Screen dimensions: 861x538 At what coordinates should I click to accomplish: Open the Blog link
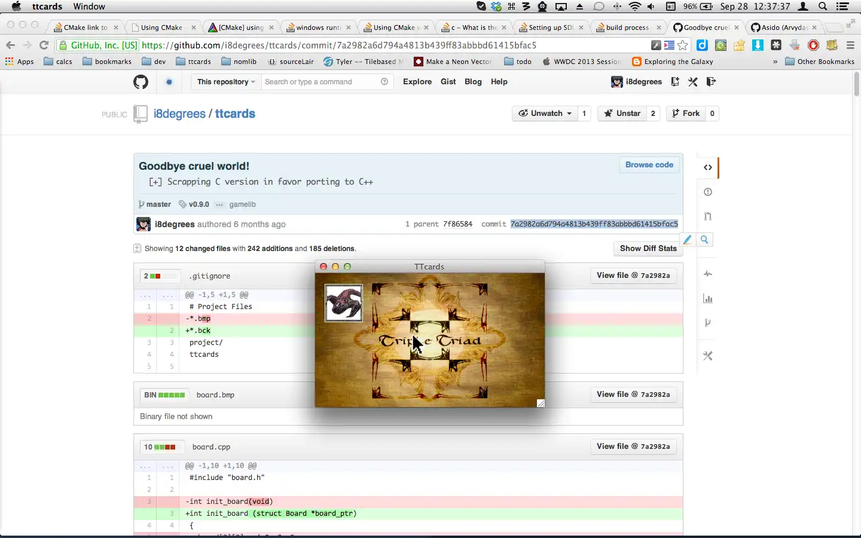click(473, 82)
